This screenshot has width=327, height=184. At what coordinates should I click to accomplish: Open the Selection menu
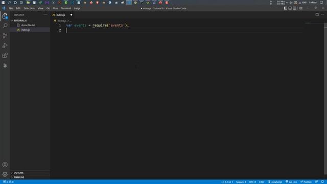(x=29, y=8)
